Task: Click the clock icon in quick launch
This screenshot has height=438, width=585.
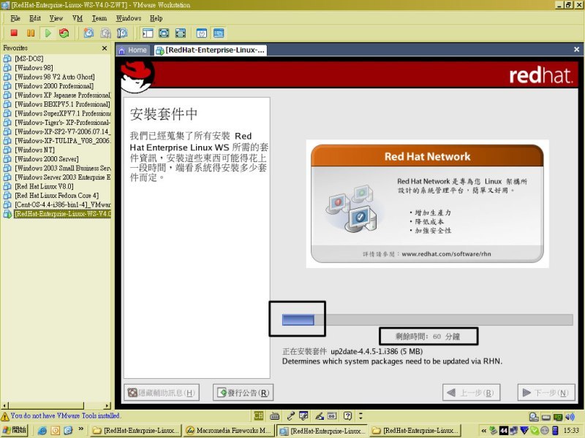Action: [x=56, y=431]
